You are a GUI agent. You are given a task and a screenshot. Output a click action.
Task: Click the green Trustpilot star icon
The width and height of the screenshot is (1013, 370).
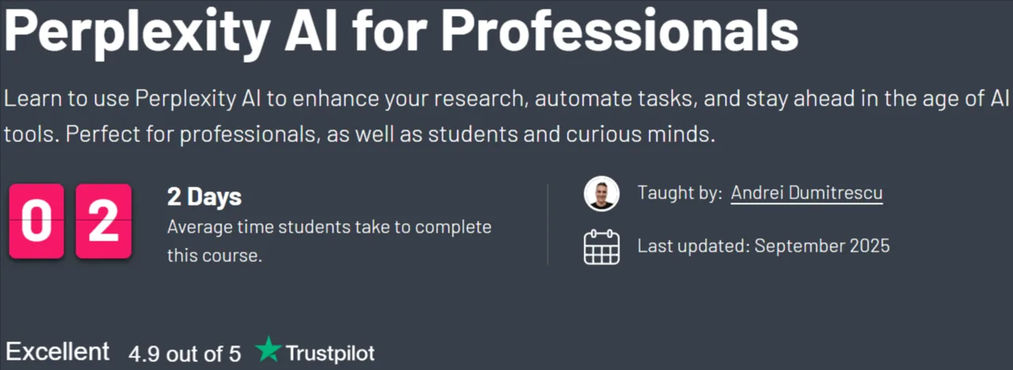[269, 350]
